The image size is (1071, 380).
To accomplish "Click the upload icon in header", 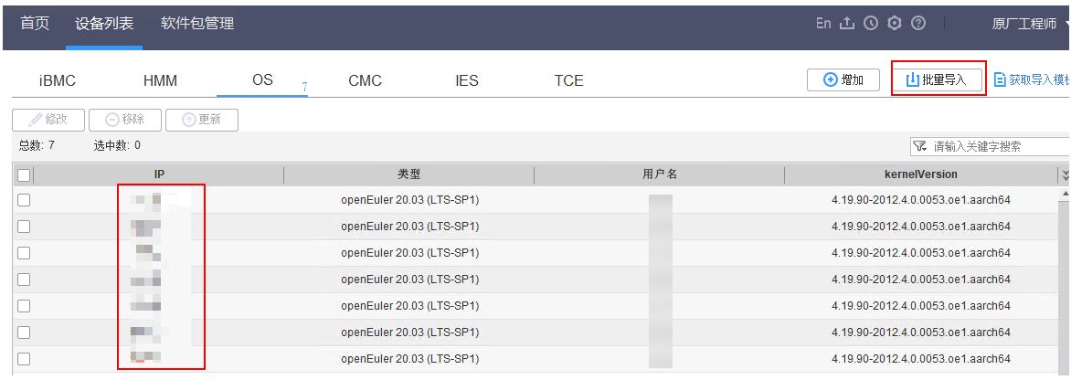I will pos(847,23).
